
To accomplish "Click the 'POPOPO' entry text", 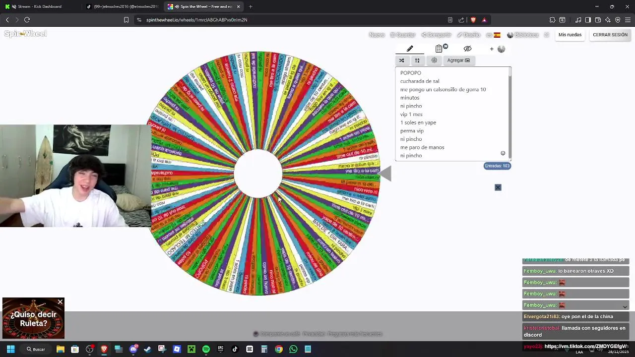I will click(411, 73).
